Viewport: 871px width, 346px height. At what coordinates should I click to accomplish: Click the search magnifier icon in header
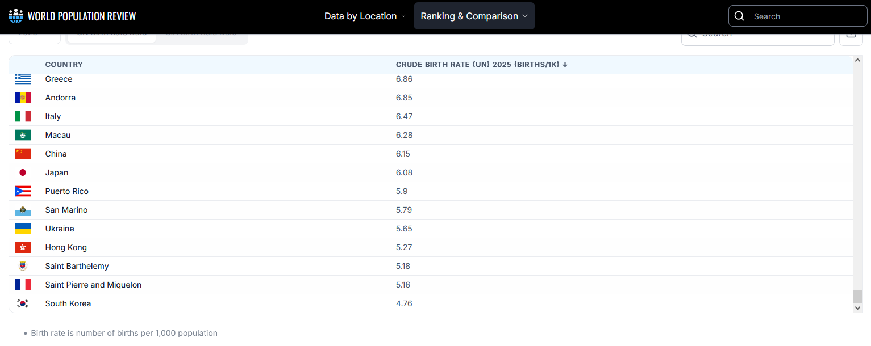739,16
